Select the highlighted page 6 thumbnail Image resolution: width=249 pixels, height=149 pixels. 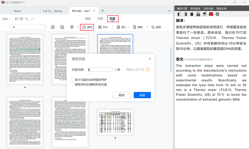[115, 44]
